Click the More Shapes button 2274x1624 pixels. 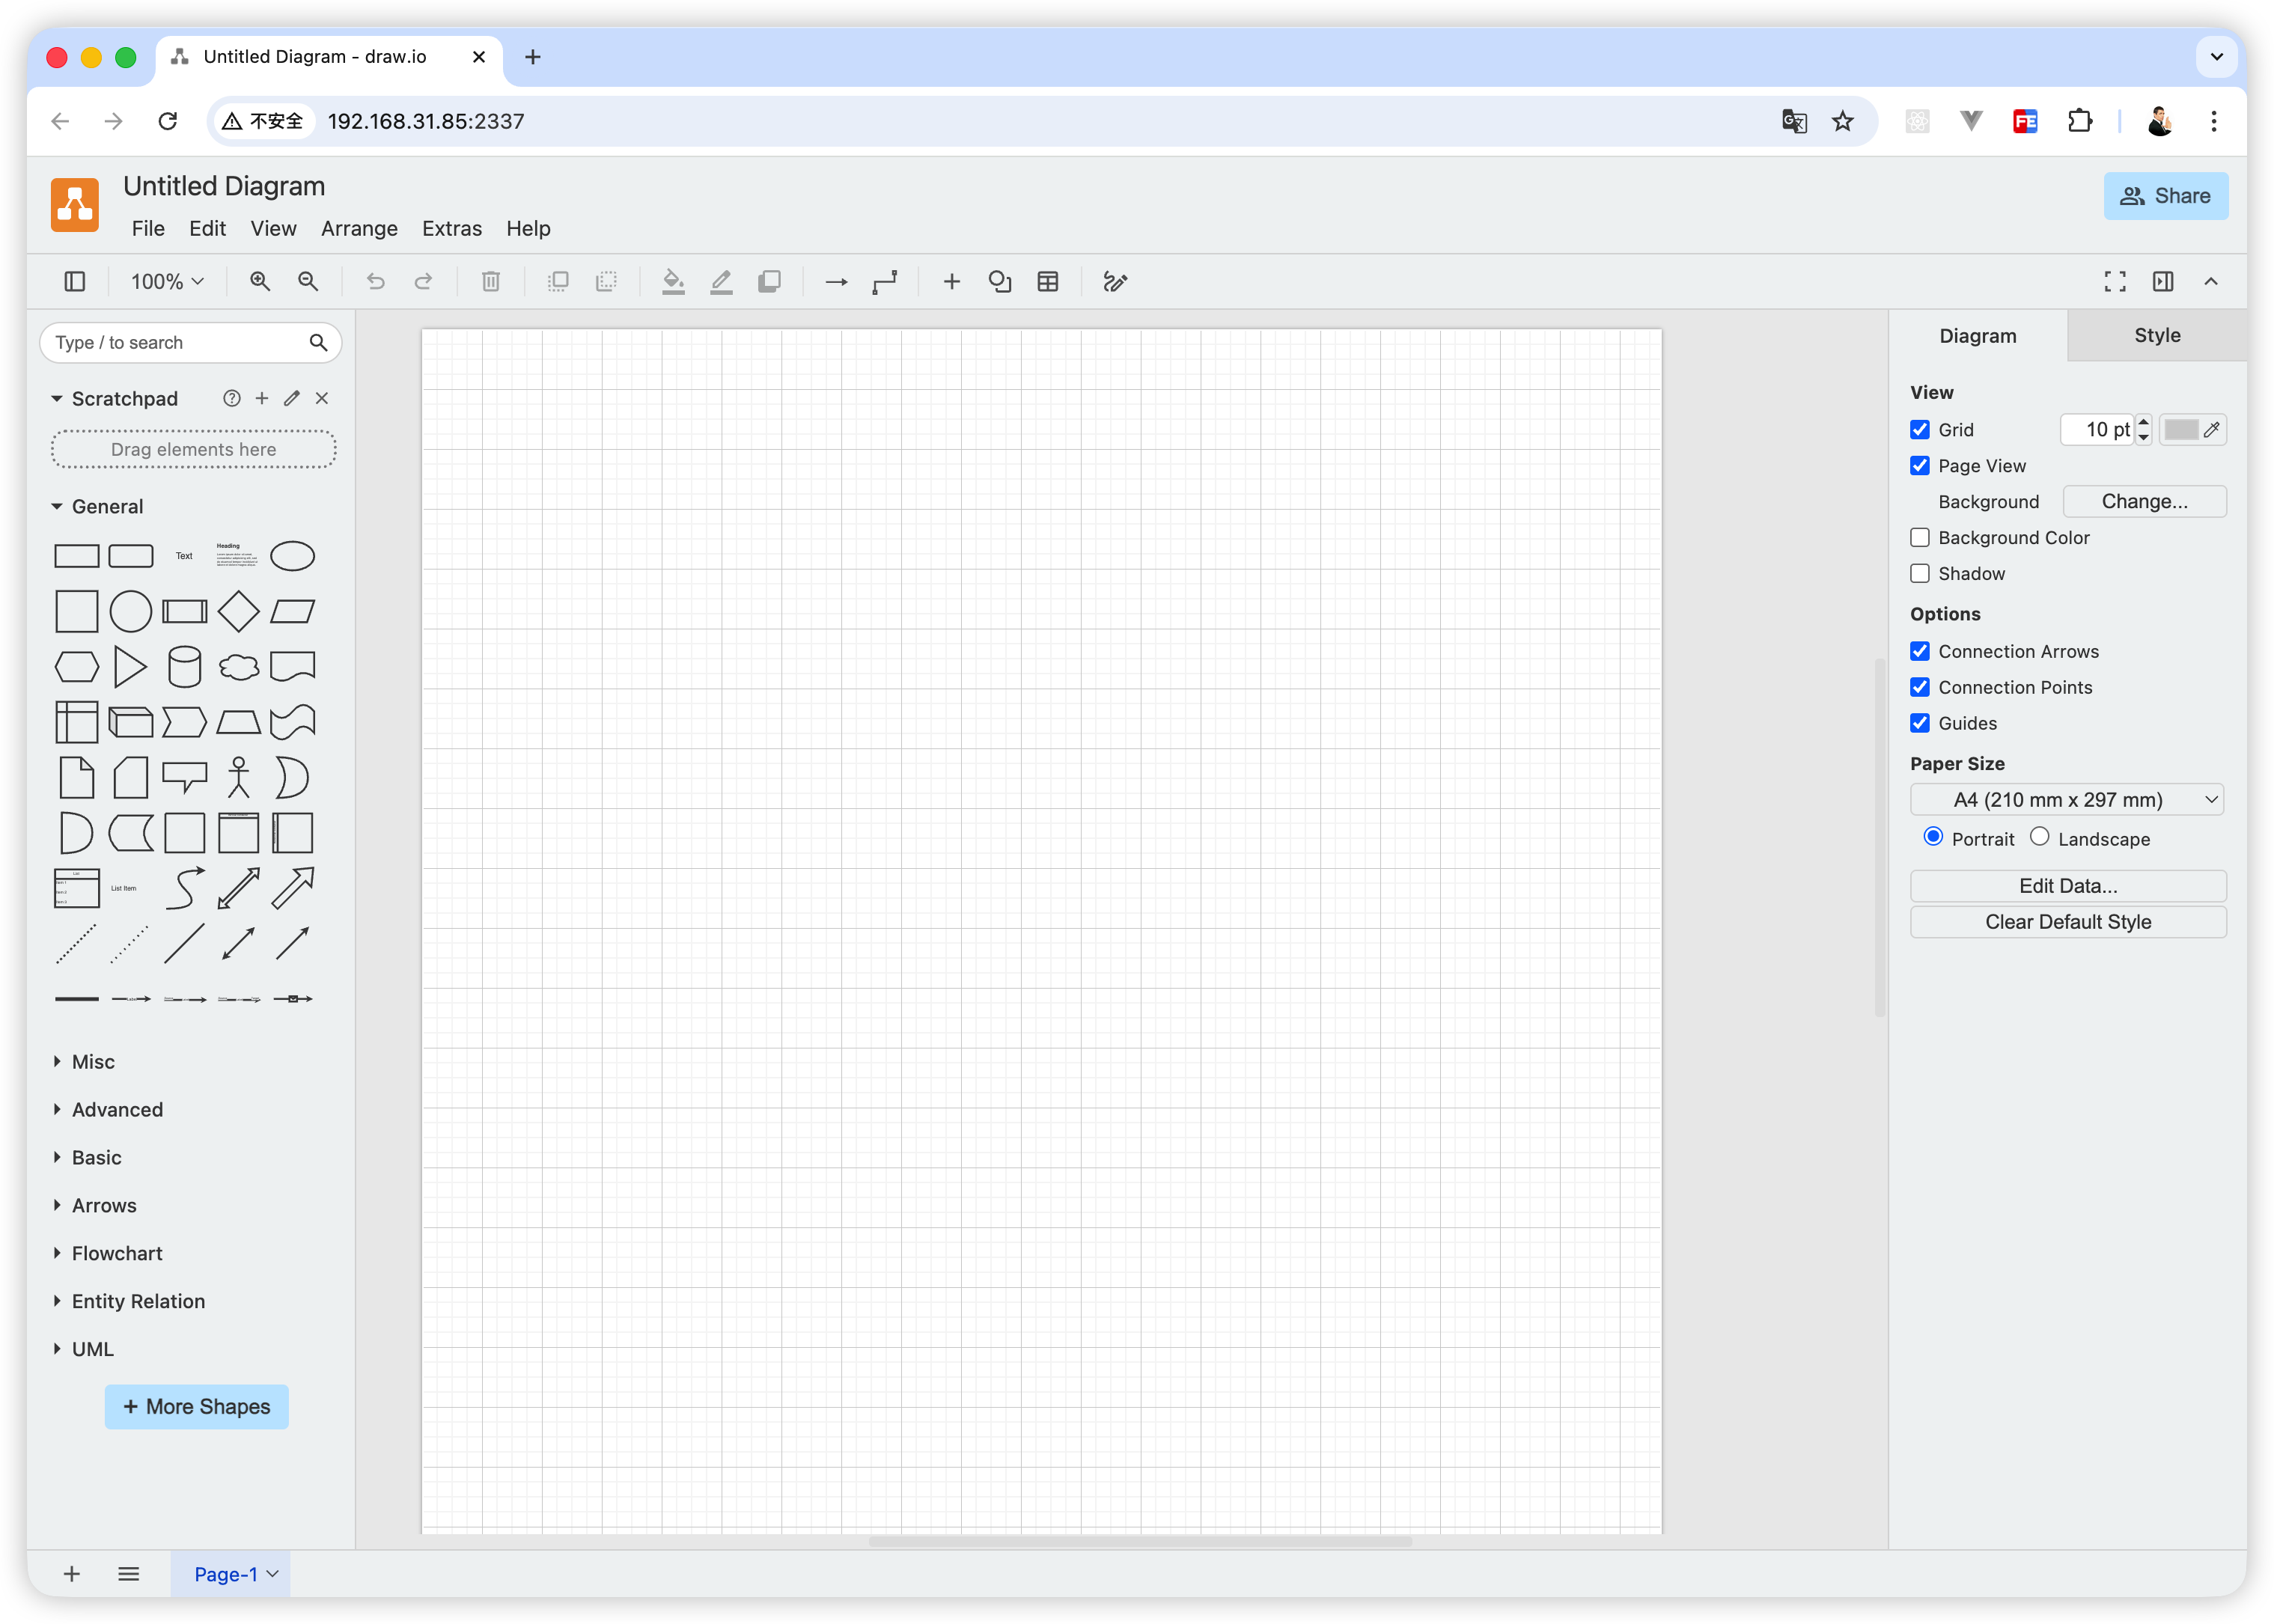point(197,1407)
